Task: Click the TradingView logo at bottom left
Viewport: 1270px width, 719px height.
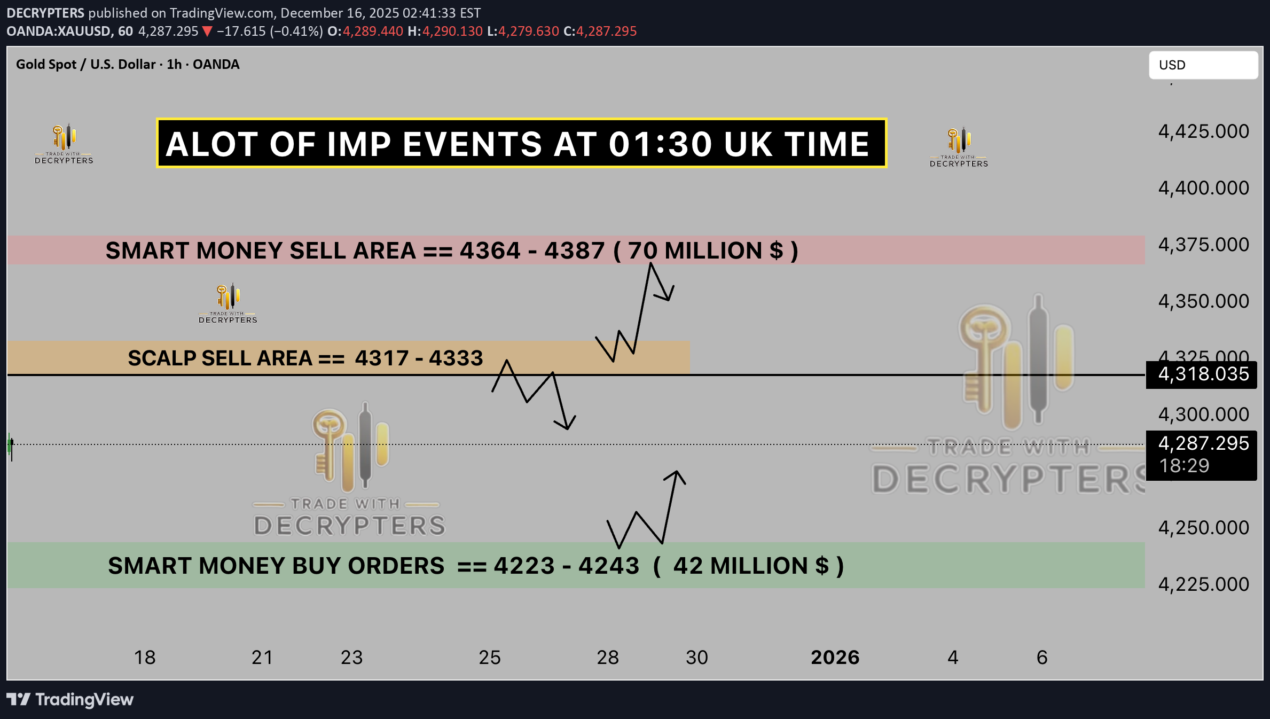Action: [70, 699]
